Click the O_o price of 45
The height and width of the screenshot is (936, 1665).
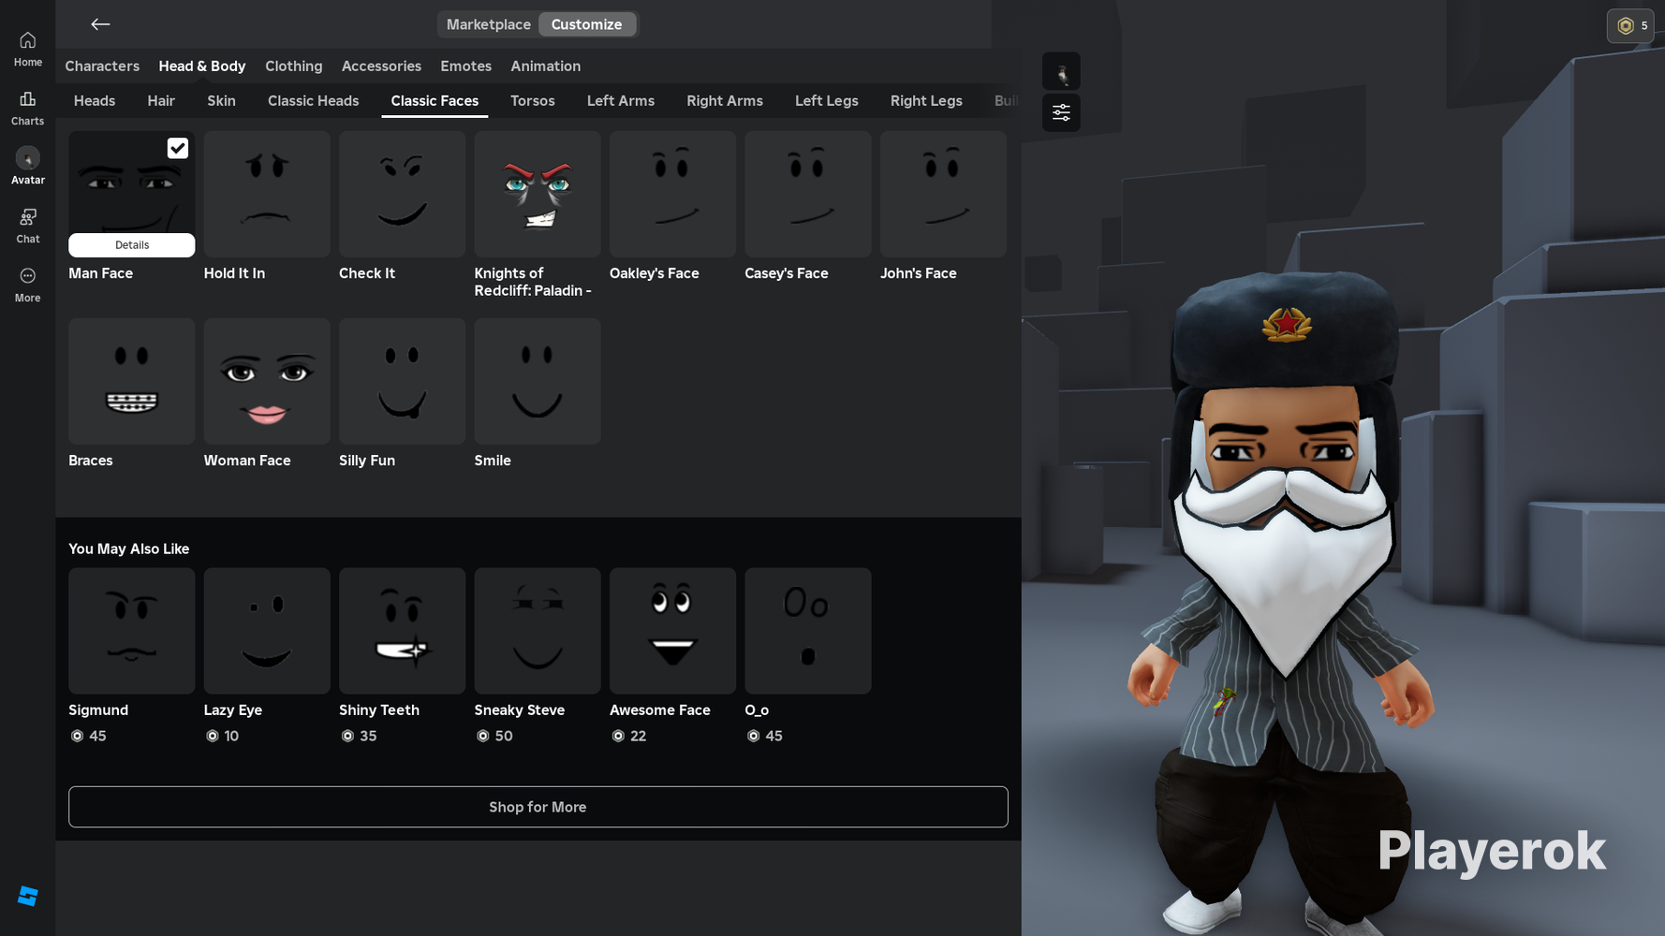(764, 736)
